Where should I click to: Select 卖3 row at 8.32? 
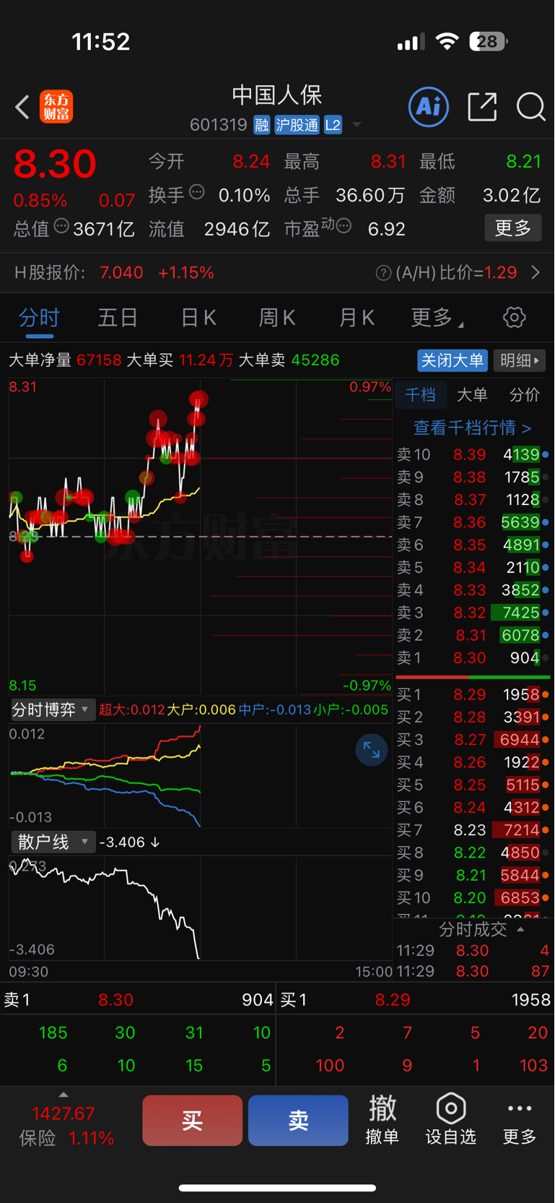coord(473,613)
